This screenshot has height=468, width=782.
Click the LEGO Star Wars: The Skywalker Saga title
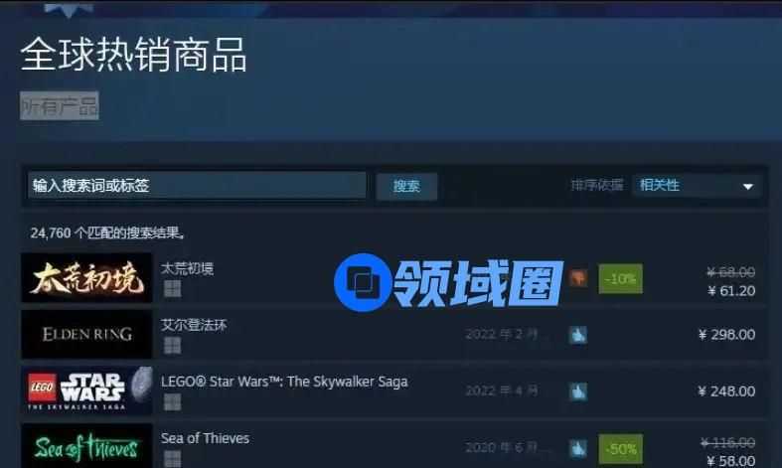coord(284,382)
